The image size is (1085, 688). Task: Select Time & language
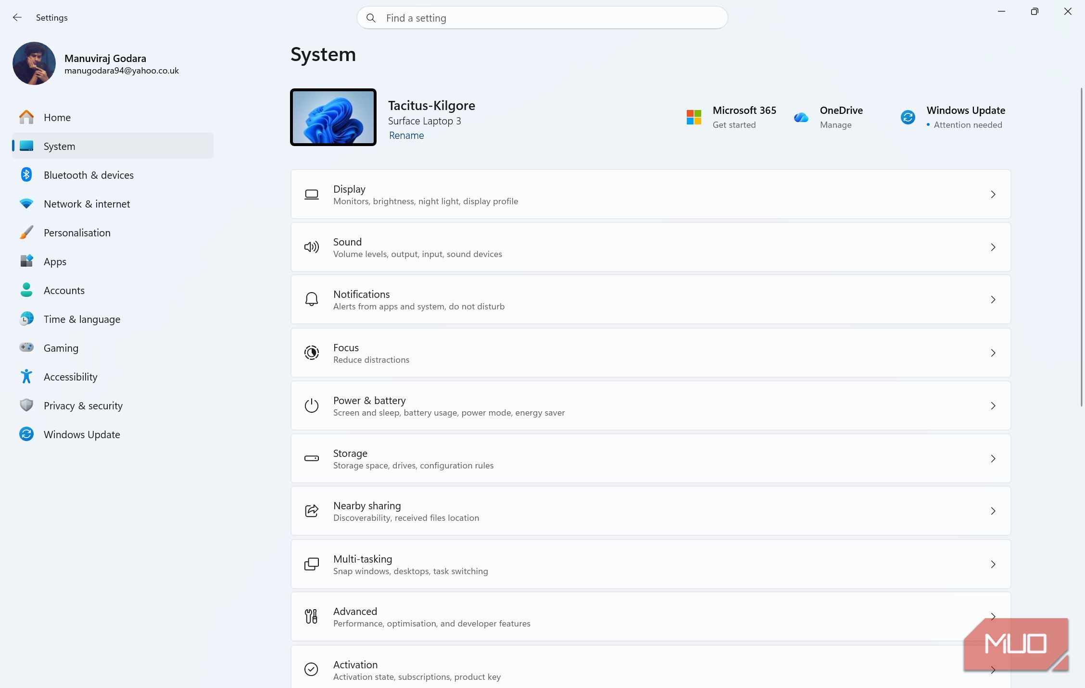113,319
